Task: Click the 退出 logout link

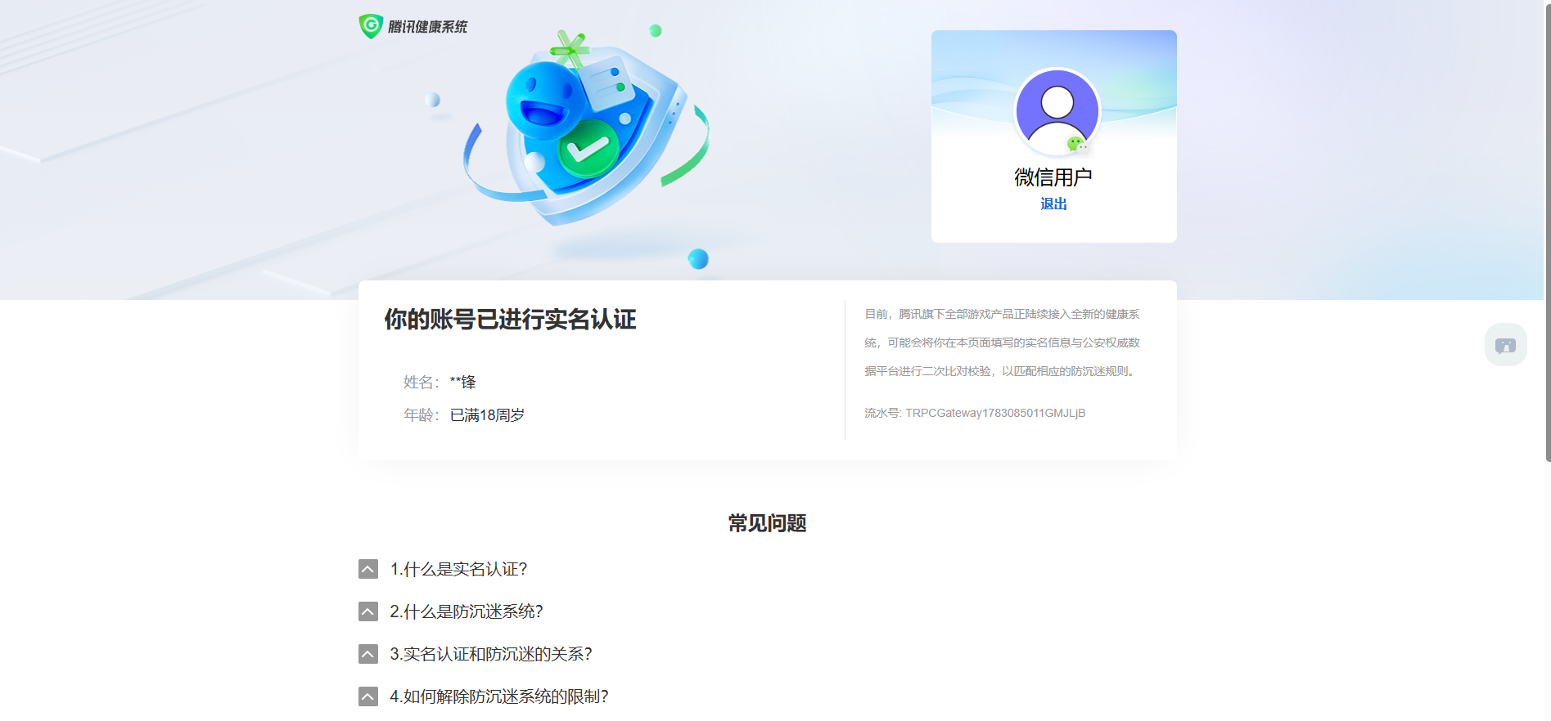Action: 1053,204
